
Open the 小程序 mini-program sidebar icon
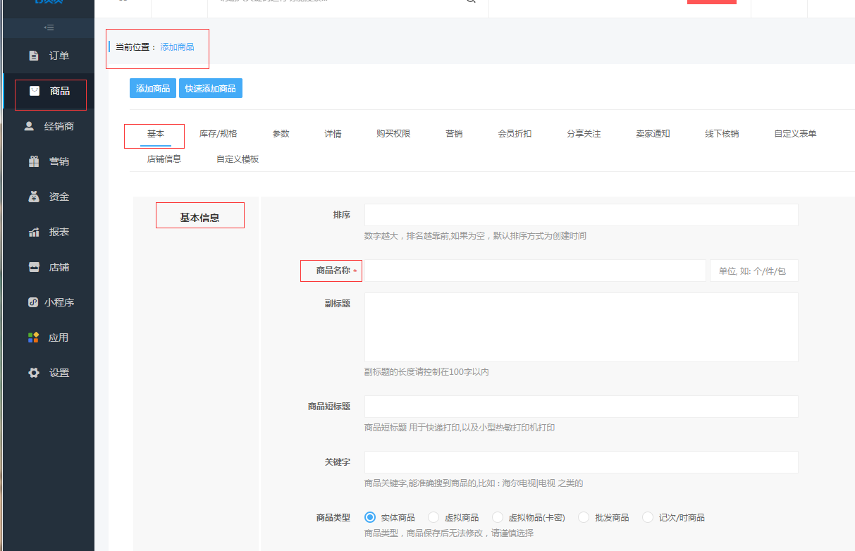click(x=33, y=302)
